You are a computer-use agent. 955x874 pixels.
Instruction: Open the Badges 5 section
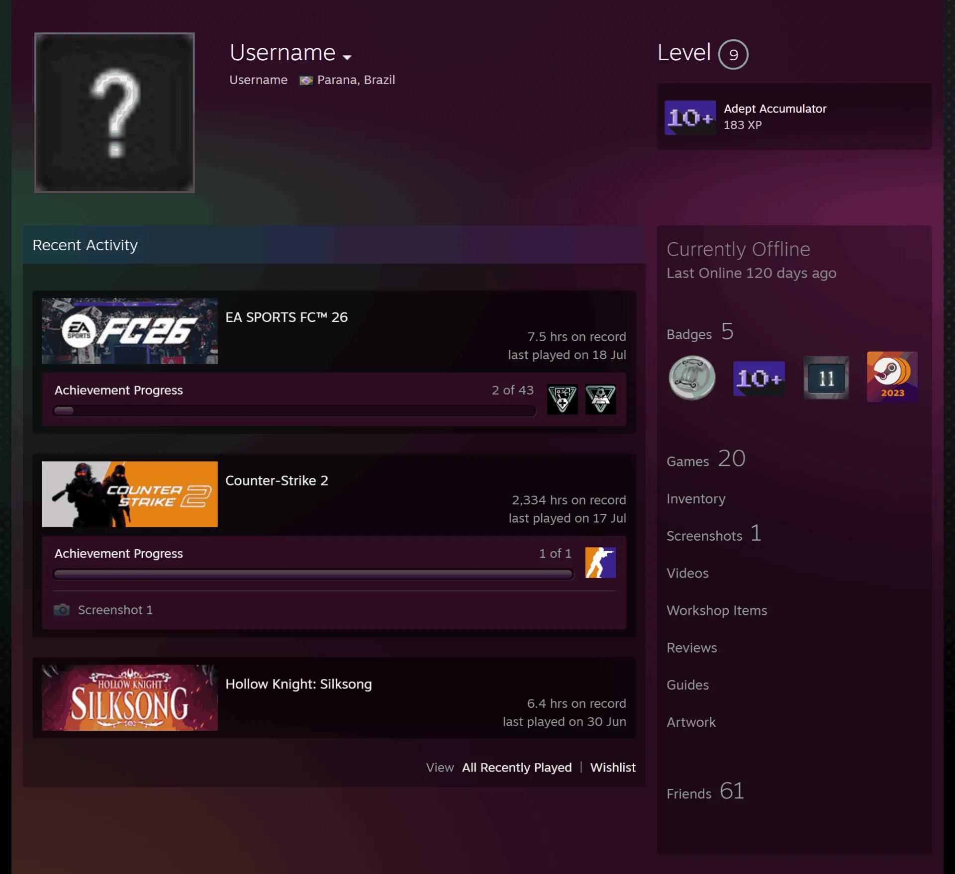point(700,332)
